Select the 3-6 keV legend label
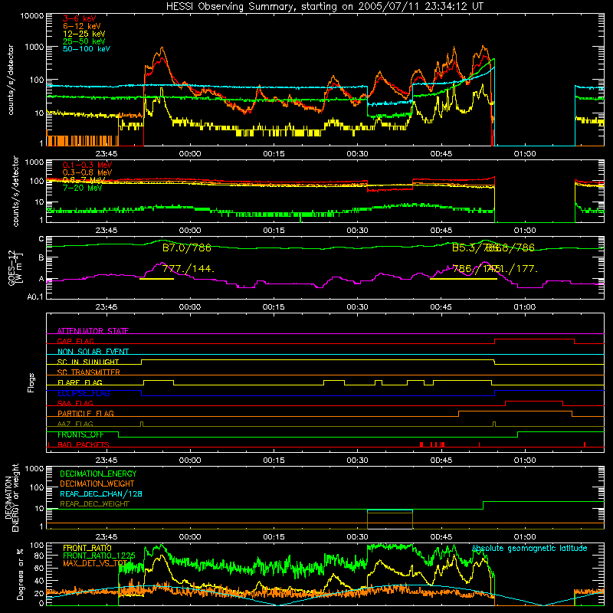The width and height of the screenshot is (613, 613). pos(80,18)
